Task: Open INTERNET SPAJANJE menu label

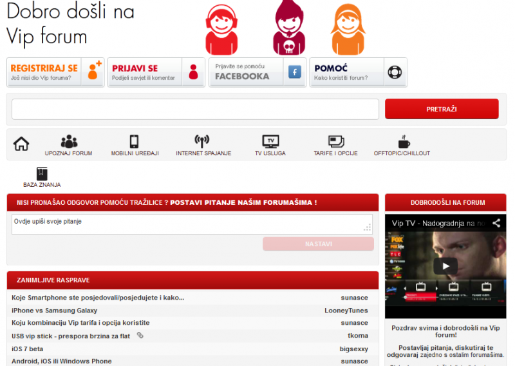Action: point(203,153)
